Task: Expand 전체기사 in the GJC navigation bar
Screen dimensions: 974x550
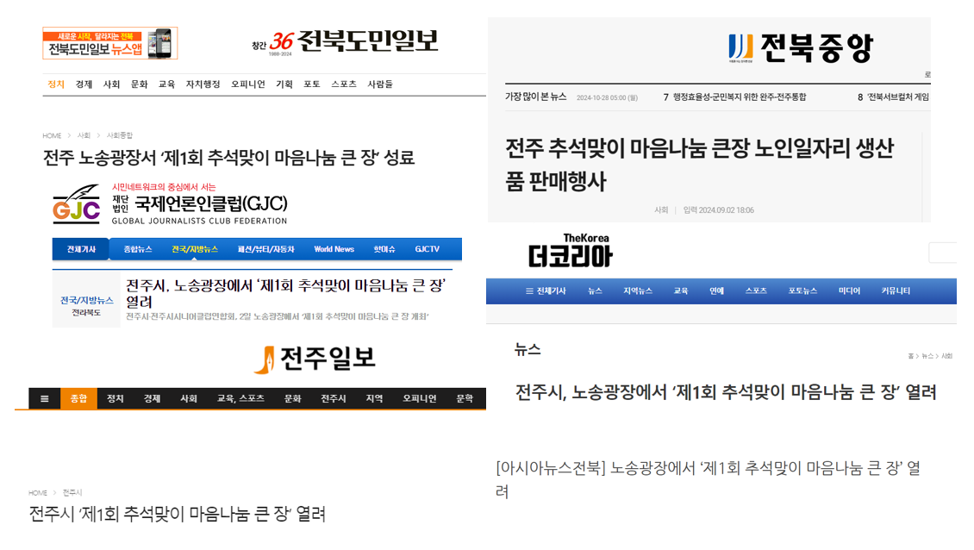Action: (80, 249)
